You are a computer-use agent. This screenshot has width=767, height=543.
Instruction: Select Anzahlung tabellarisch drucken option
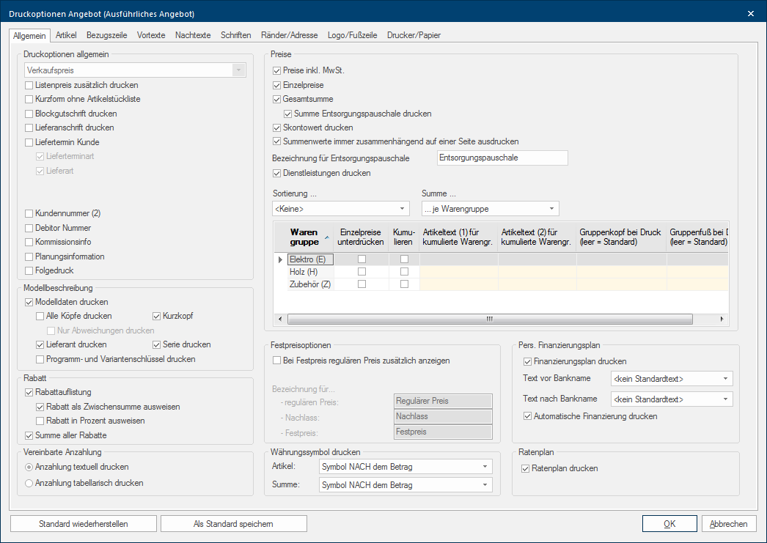coord(29,483)
